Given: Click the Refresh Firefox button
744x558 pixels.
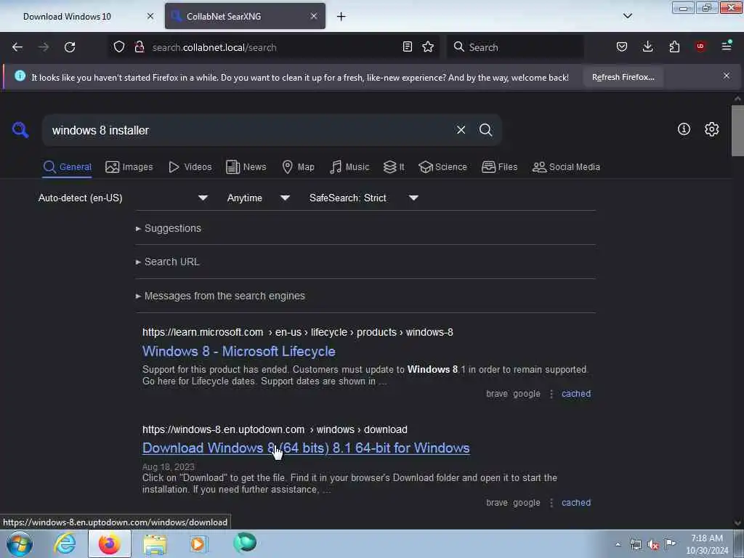Looking at the screenshot, I should (x=623, y=77).
